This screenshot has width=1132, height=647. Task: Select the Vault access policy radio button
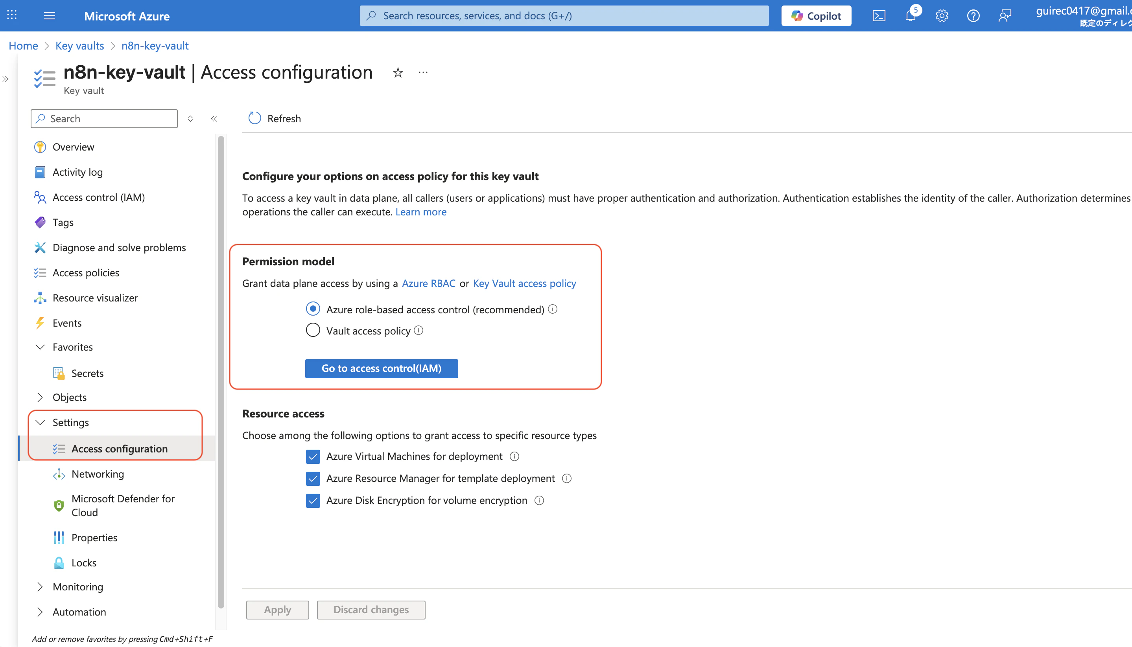(313, 330)
